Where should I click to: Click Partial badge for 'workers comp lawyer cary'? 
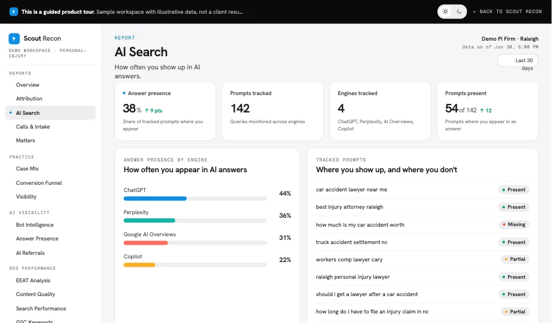(x=515, y=259)
